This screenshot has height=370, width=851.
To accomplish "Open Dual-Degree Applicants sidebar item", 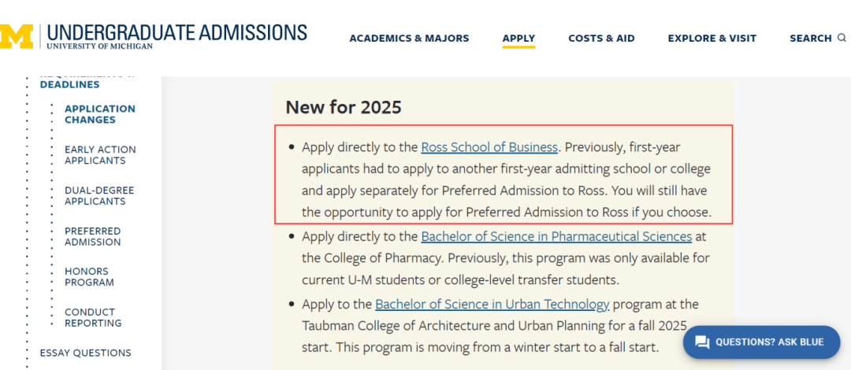I will point(99,196).
